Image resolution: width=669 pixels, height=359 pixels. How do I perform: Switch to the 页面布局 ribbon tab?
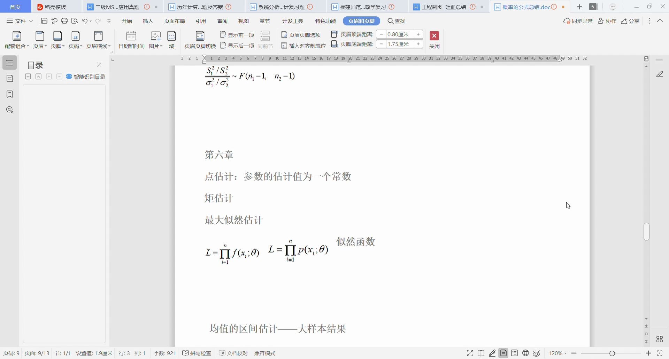[175, 21]
